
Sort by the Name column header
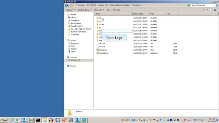coord(114,14)
